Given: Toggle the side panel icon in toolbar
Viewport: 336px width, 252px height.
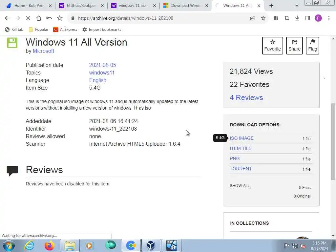Looking at the screenshot, I should (308, 18).
